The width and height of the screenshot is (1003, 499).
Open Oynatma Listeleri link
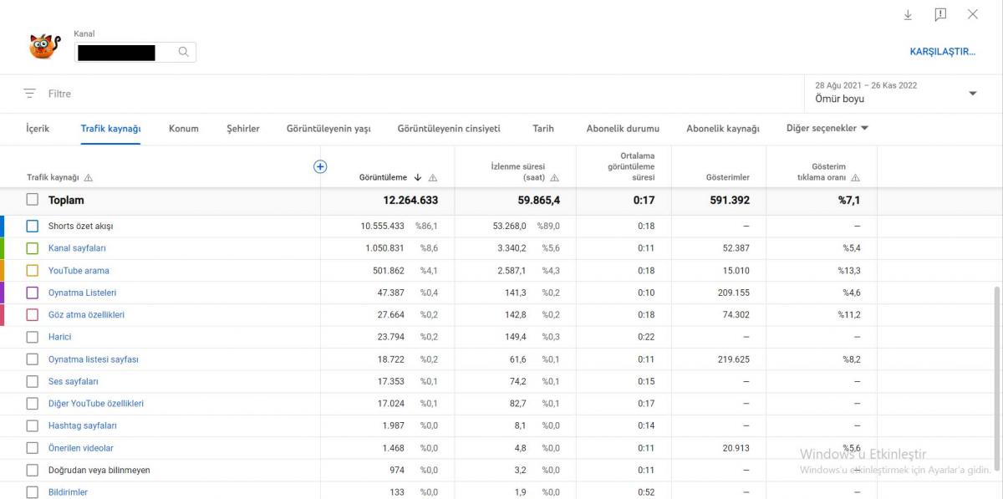click(82, 293)
